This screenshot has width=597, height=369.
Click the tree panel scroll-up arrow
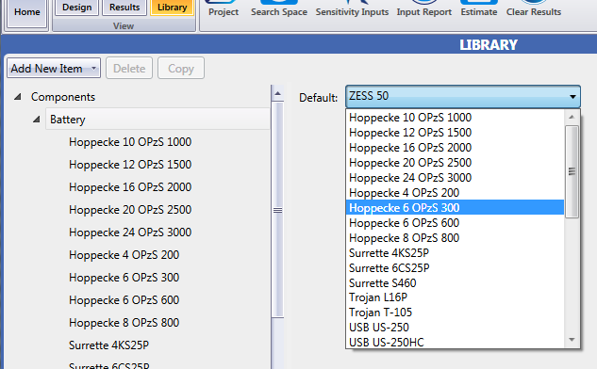click(x=277, y=93)
